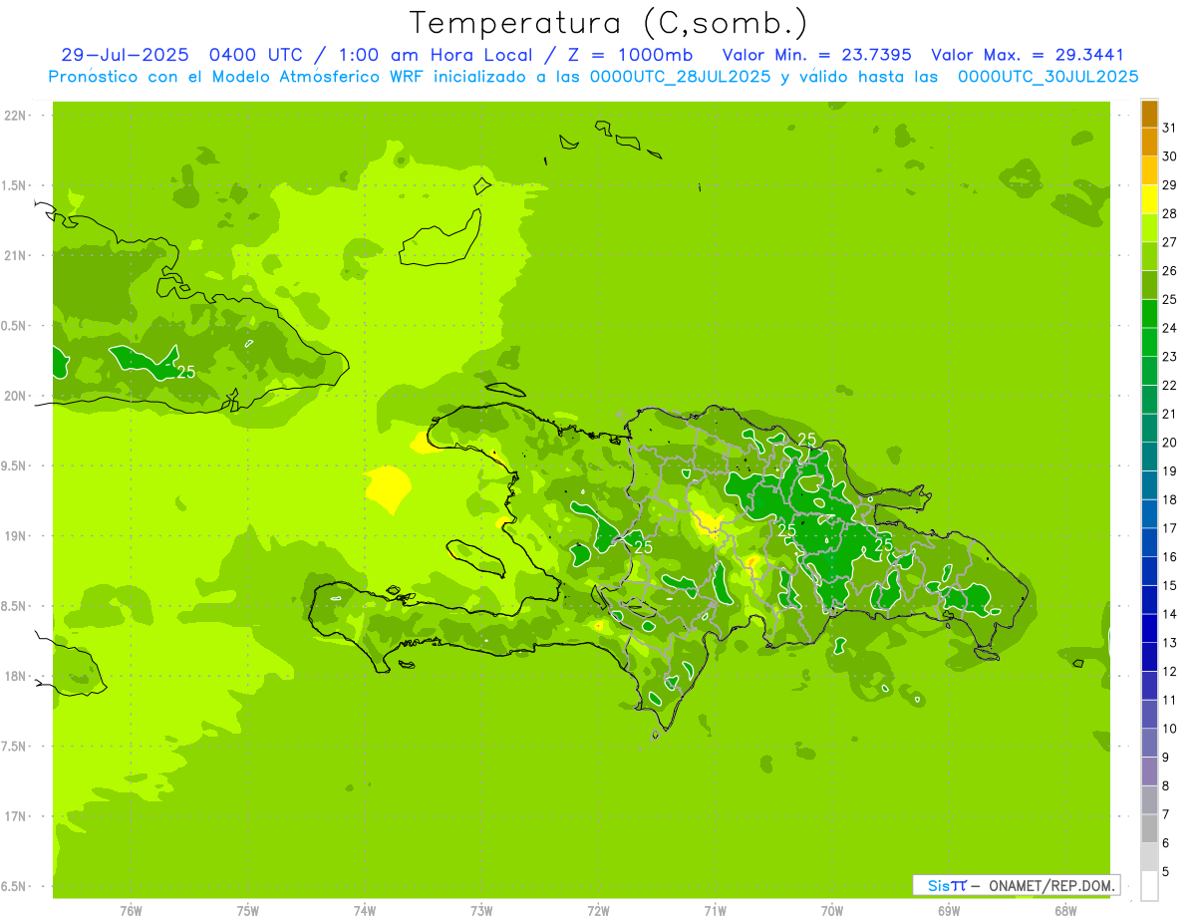Click the legend value '22'
Image resolution: width=1196 pixels, height=924 pixels.
(x=1169, y=385)
